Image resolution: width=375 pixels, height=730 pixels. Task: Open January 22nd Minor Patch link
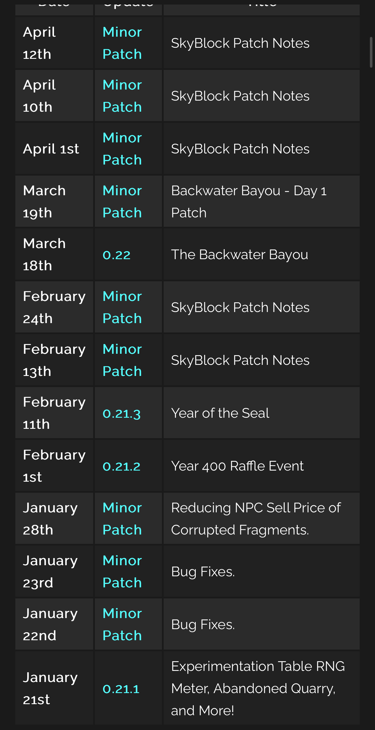click(x=122, y=625)
